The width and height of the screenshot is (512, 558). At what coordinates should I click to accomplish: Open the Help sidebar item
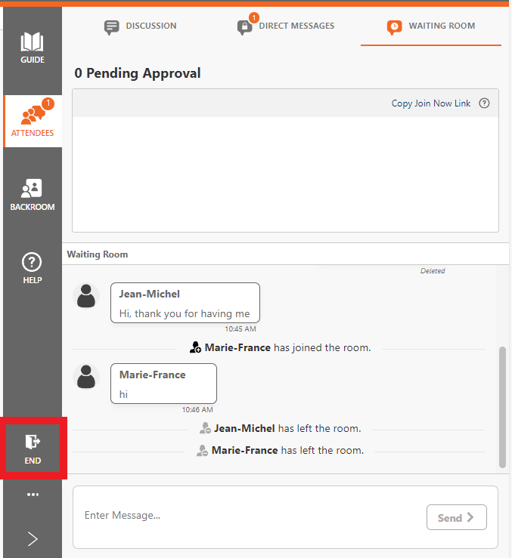click(x=33, y=268)
